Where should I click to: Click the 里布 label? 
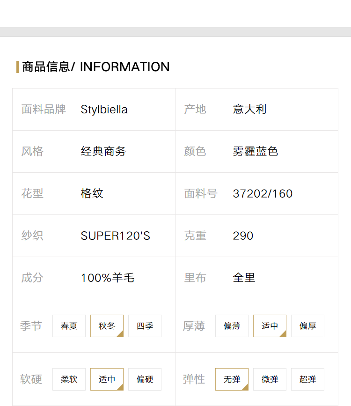point(195,278)
